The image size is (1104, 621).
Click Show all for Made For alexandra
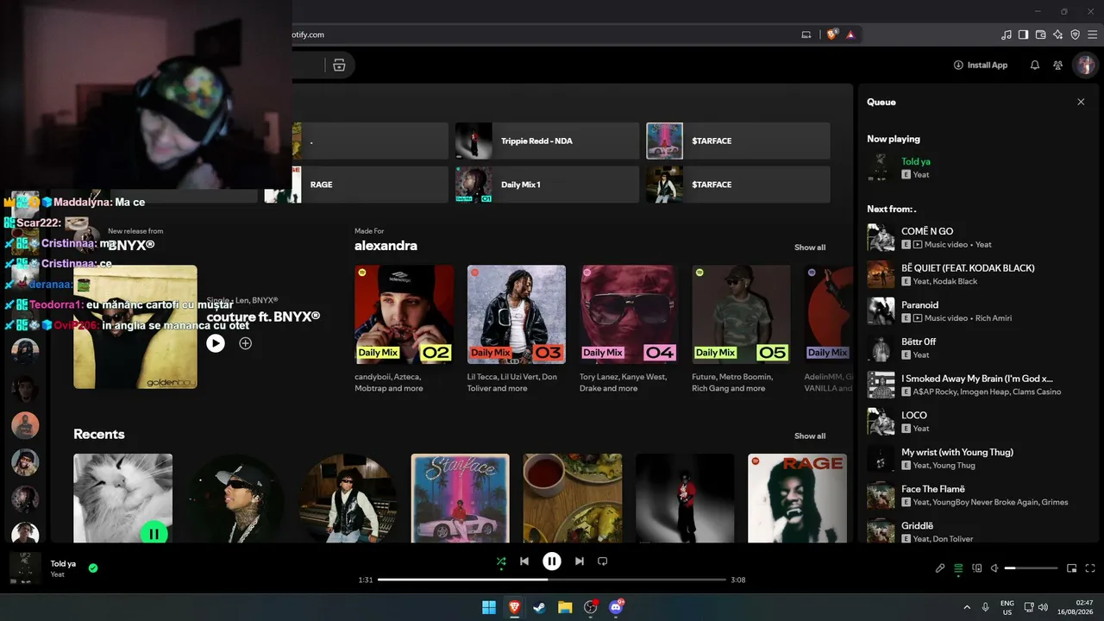tap(810, 248)
